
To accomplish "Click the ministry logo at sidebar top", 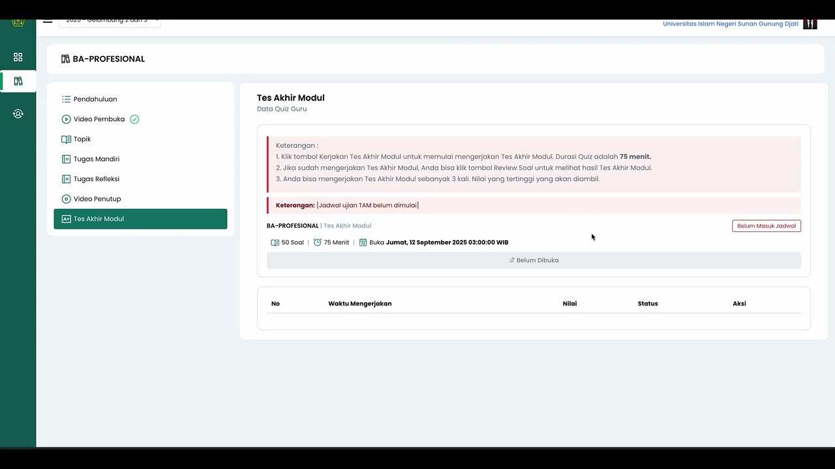I will coord(18,23).
